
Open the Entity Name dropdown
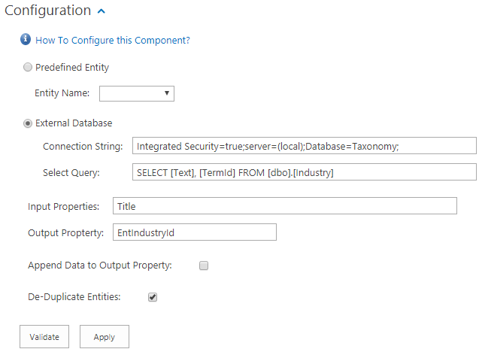137,93
